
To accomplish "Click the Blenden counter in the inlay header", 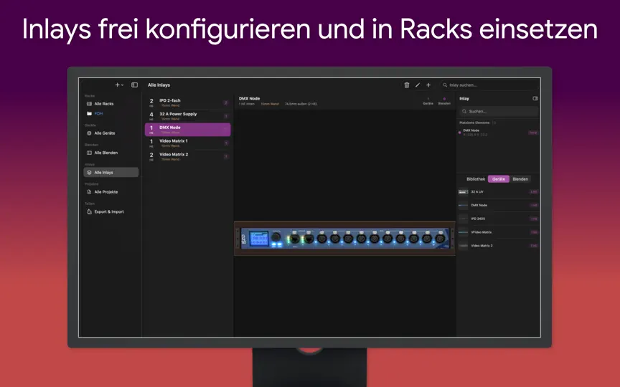I will (444, 101).
